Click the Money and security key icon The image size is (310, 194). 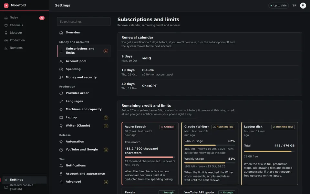pyautogui.click(x=61, y=77)
